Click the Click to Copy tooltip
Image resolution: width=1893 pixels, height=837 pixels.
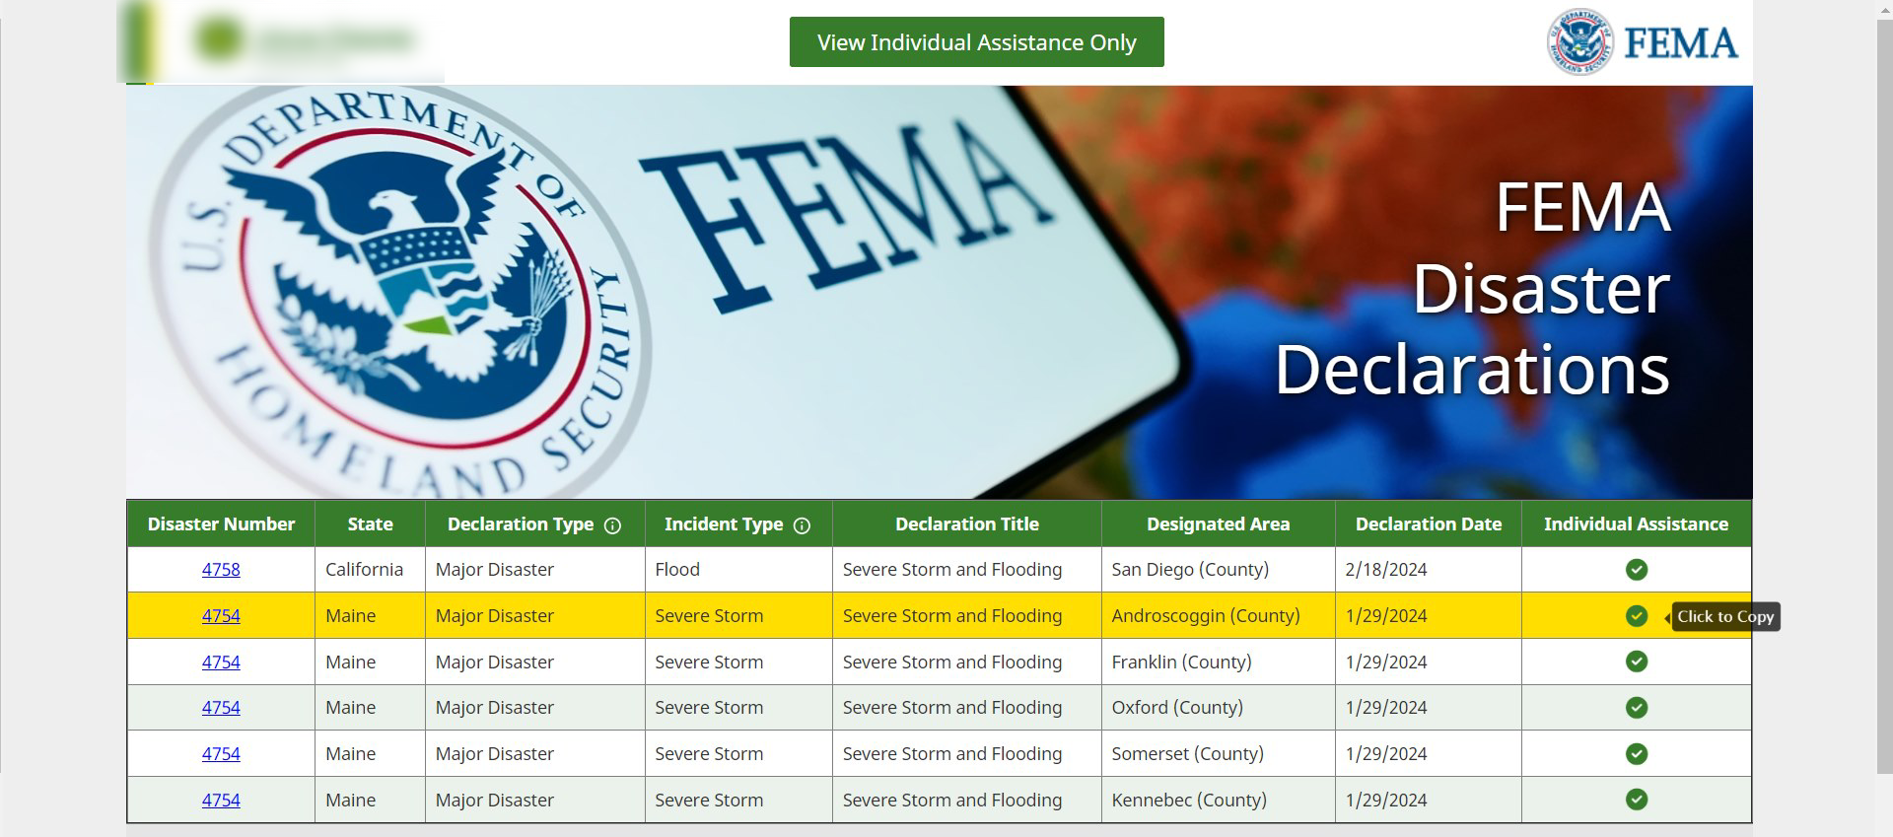(x=1725, y=617)
